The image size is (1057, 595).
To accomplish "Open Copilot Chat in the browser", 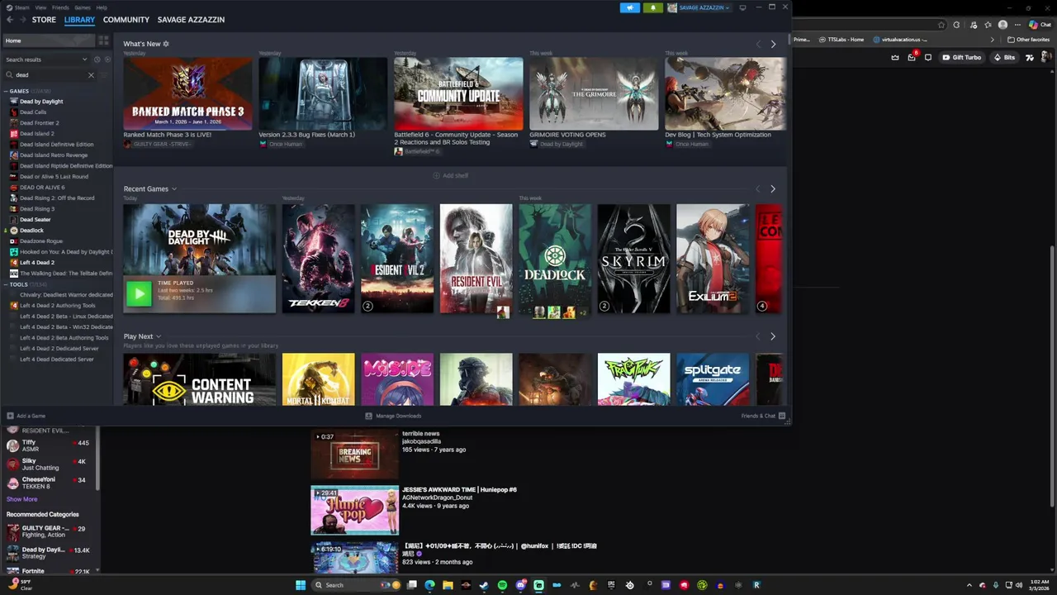I will 1039,25.
